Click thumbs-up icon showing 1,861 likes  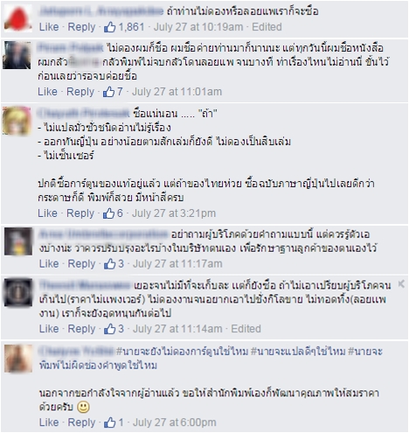110,27
